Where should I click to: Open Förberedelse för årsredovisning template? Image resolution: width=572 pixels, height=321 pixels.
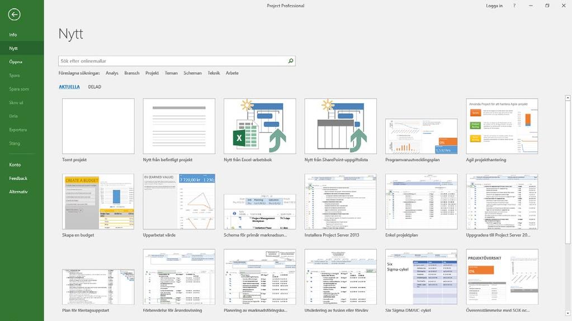coord(179,277)
